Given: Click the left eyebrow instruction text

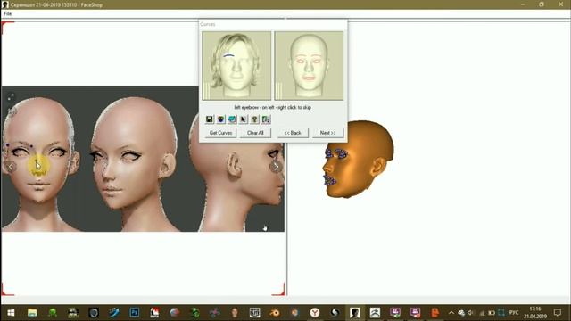Looking at the screenshot, I should 272,107.
